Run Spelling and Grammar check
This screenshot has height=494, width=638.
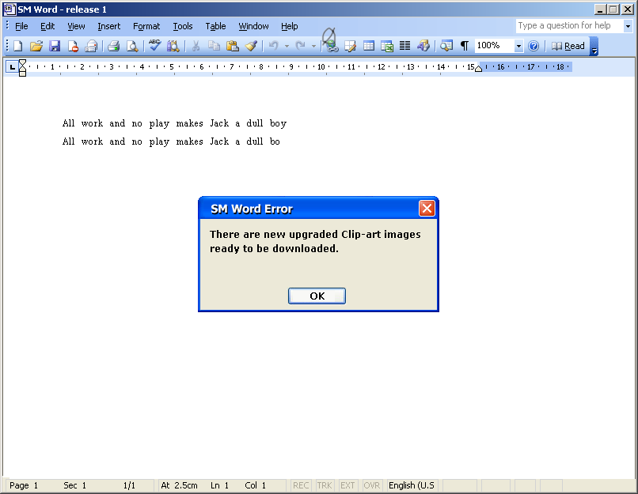(x=153, y=45)
